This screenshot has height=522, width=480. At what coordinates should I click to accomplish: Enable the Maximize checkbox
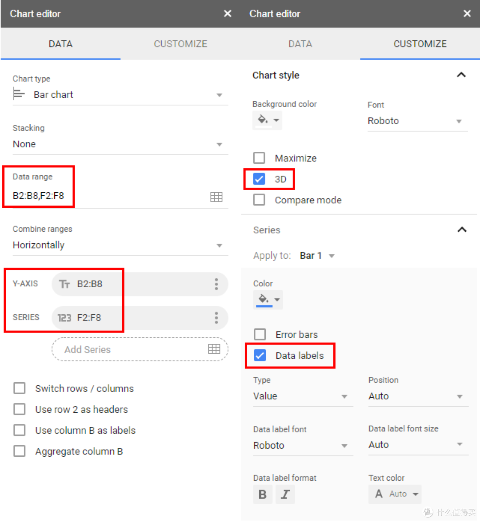coord(259,158)
